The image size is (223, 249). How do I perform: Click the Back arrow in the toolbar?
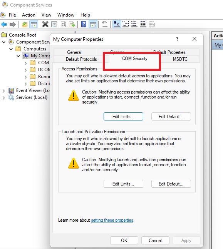4,25
